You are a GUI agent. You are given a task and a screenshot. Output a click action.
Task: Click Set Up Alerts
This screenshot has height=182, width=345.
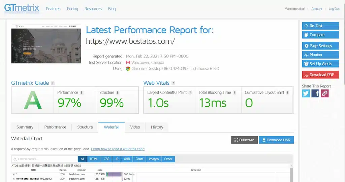point(320,64)
